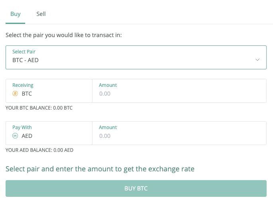
Task: Click the YOUR AED BALANCE text
Action: tap(39, 150)
